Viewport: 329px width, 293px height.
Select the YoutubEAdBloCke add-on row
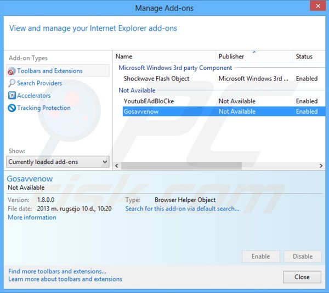tap(224, 101)
